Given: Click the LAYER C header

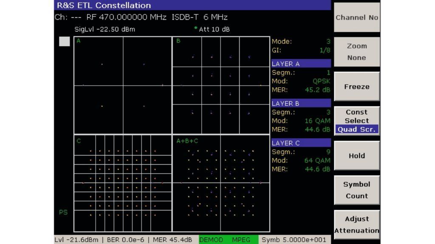Looking at the screenshot, I should [x=301, y=143].
